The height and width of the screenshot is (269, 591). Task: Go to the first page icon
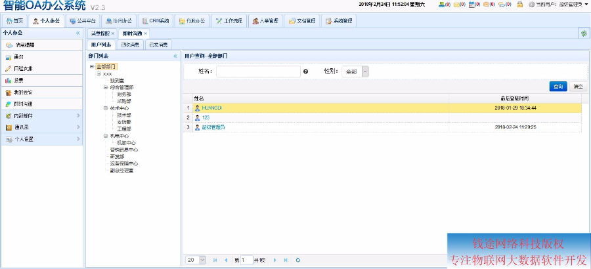215,260
